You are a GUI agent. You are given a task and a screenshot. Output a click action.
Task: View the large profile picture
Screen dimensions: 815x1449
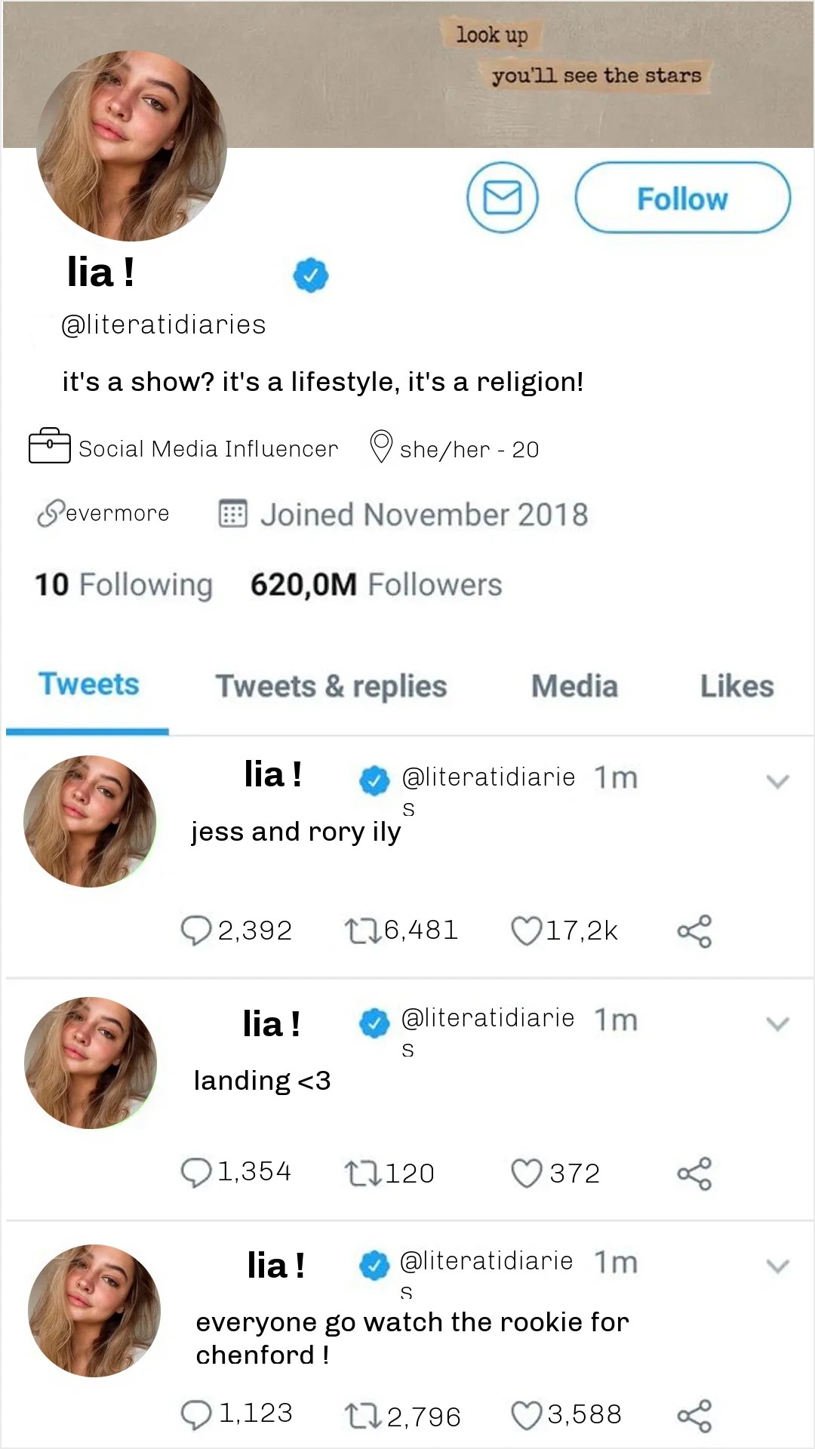131,146
